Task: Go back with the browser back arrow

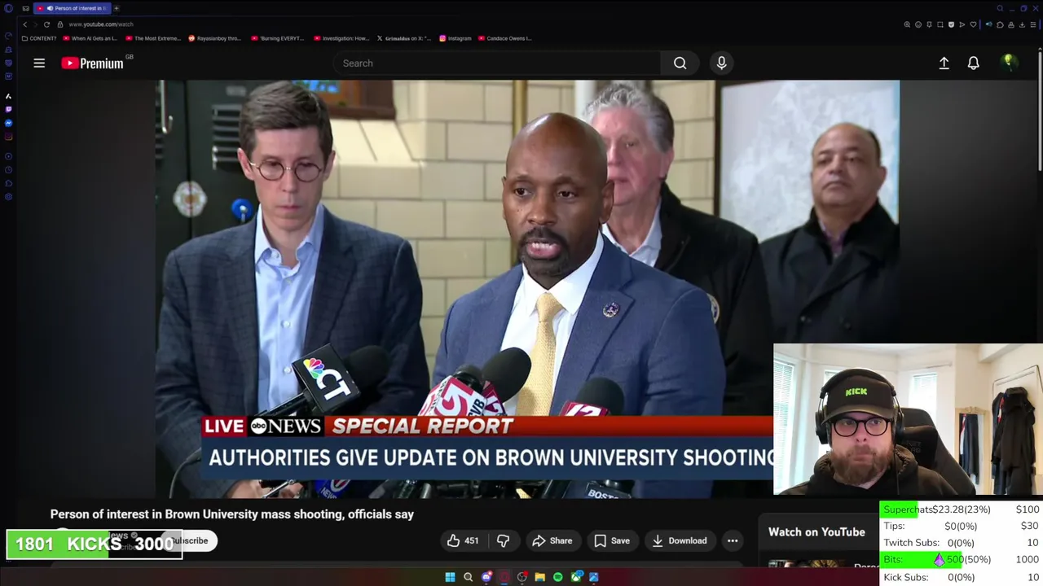Action: tap(24, 24)
